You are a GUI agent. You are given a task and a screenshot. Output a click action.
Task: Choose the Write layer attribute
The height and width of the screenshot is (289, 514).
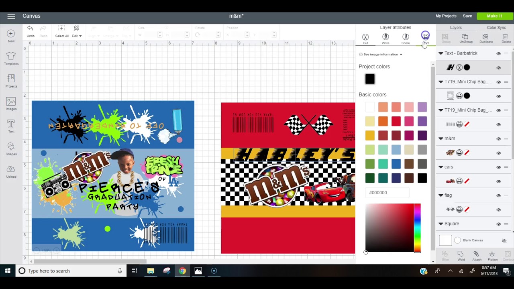[x=385, y=39]
